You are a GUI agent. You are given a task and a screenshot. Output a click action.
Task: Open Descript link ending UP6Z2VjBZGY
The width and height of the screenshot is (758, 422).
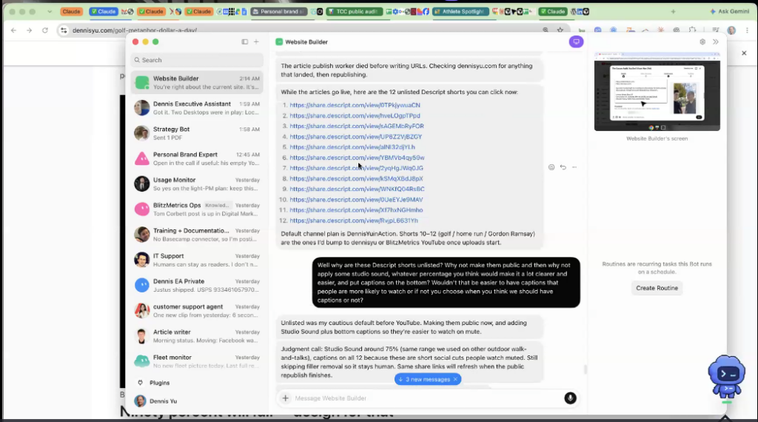pyautogui.click(x=356, y=137)
